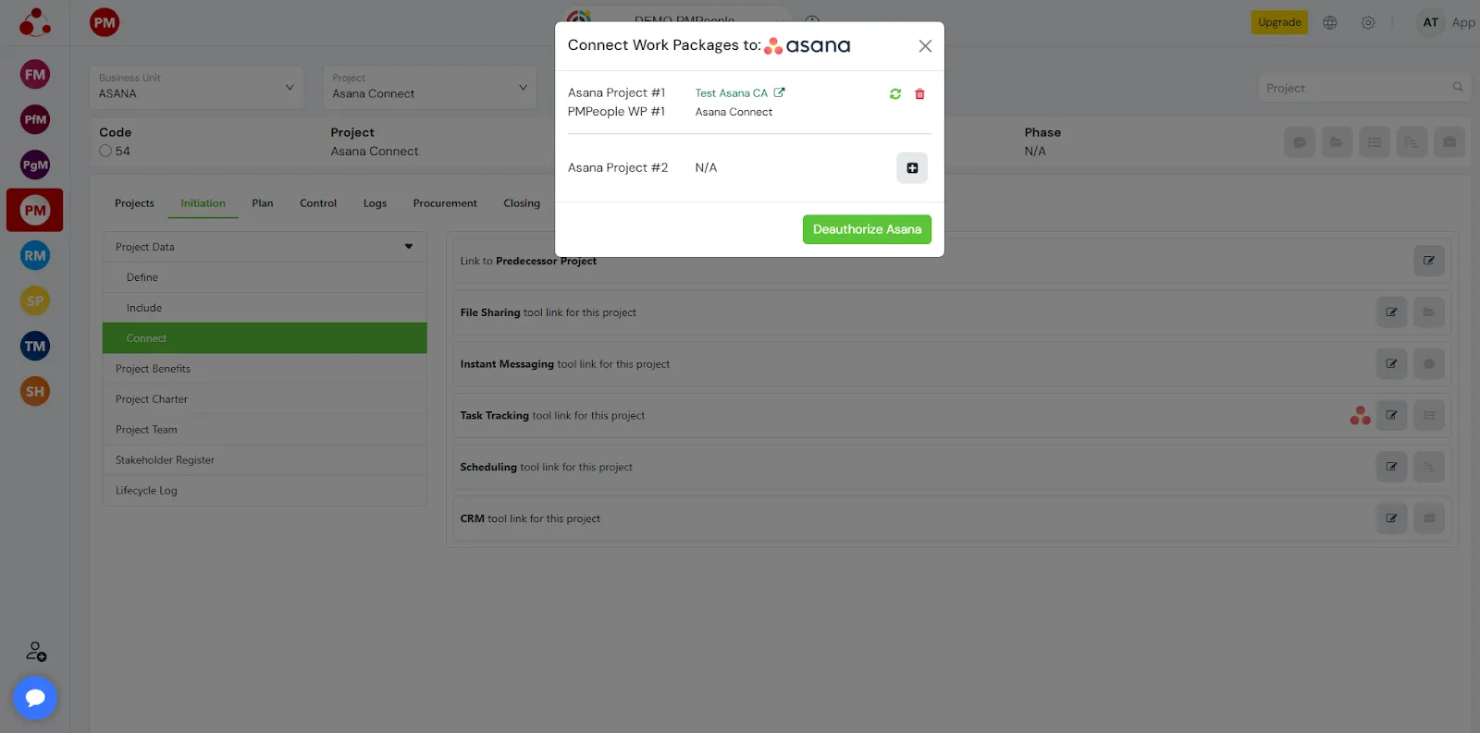1480x733 pixels.
Task: Edit the Task Tracking tool link
Action: pyautogui.click(x=1391, y=416)
